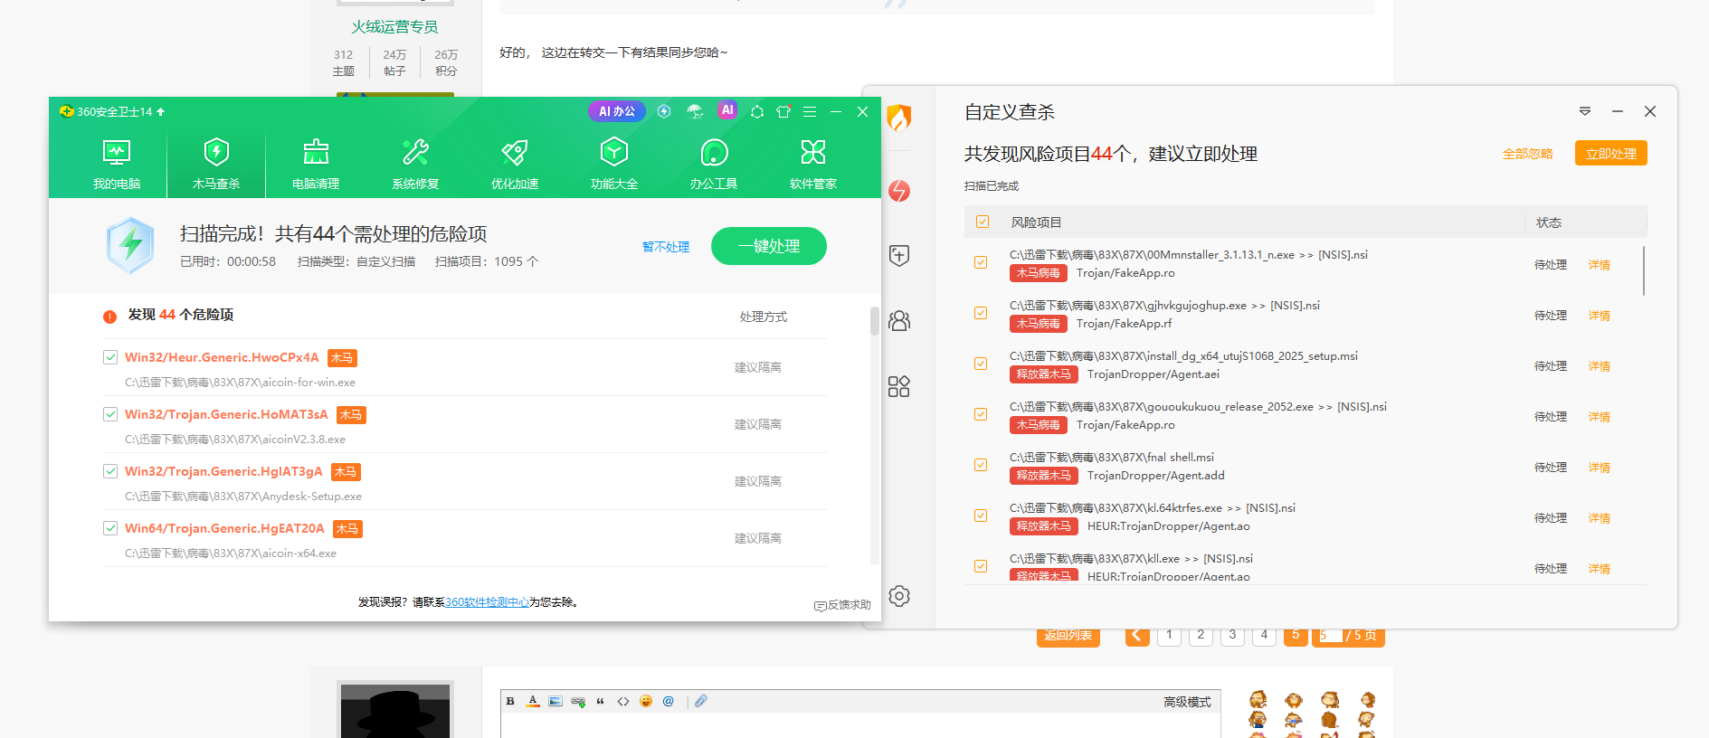Image resolution: width=1709 pixels, height=738 pixels.
Task: Toggle checkbox for Win32/Trojan.Generic.HgIAT3gA
Action: [110, 471]
